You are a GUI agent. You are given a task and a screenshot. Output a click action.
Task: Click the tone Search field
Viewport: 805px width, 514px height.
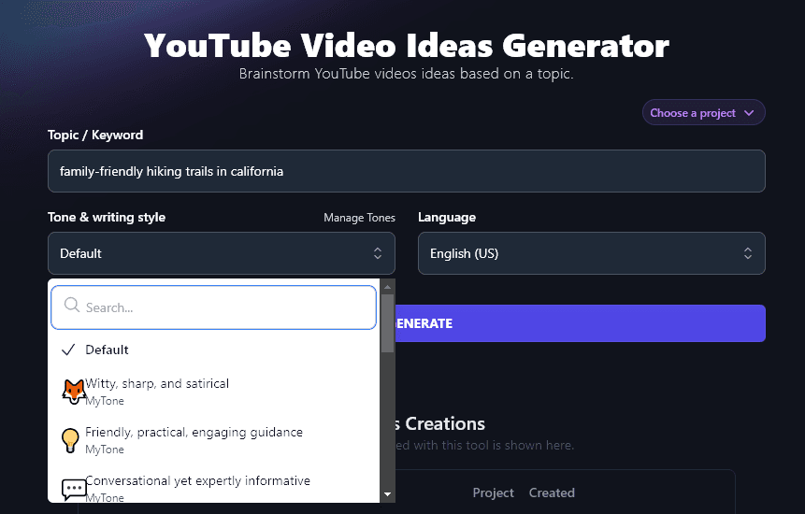click(x=213, y=307)
